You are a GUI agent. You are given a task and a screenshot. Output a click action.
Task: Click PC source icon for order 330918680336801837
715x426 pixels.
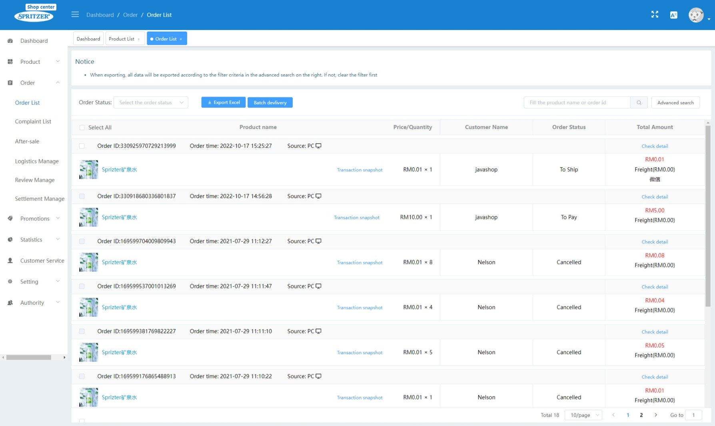pyautogui.click(x=318, y=196)
